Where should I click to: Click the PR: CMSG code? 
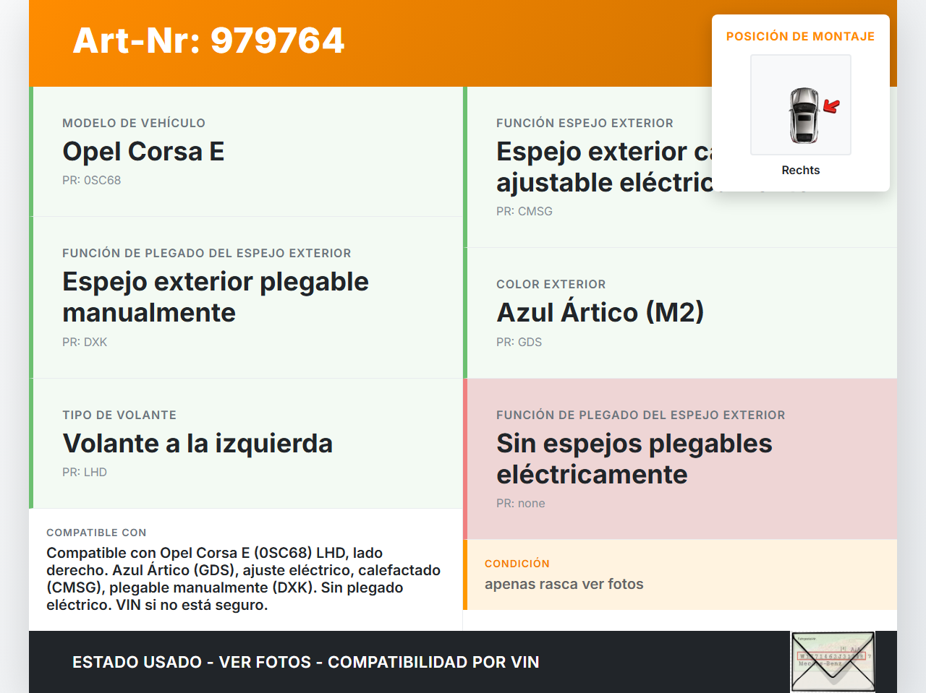pyautogui.click(x=524, y=212)
